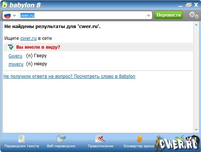
Task: Open the mweru suggestion link
Action: (16, 64)
